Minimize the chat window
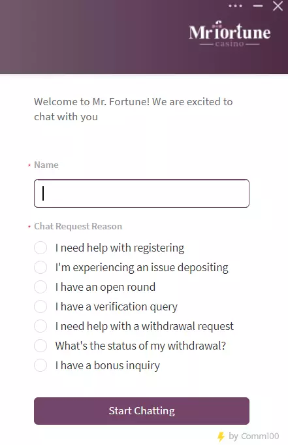 pos(258,6)
